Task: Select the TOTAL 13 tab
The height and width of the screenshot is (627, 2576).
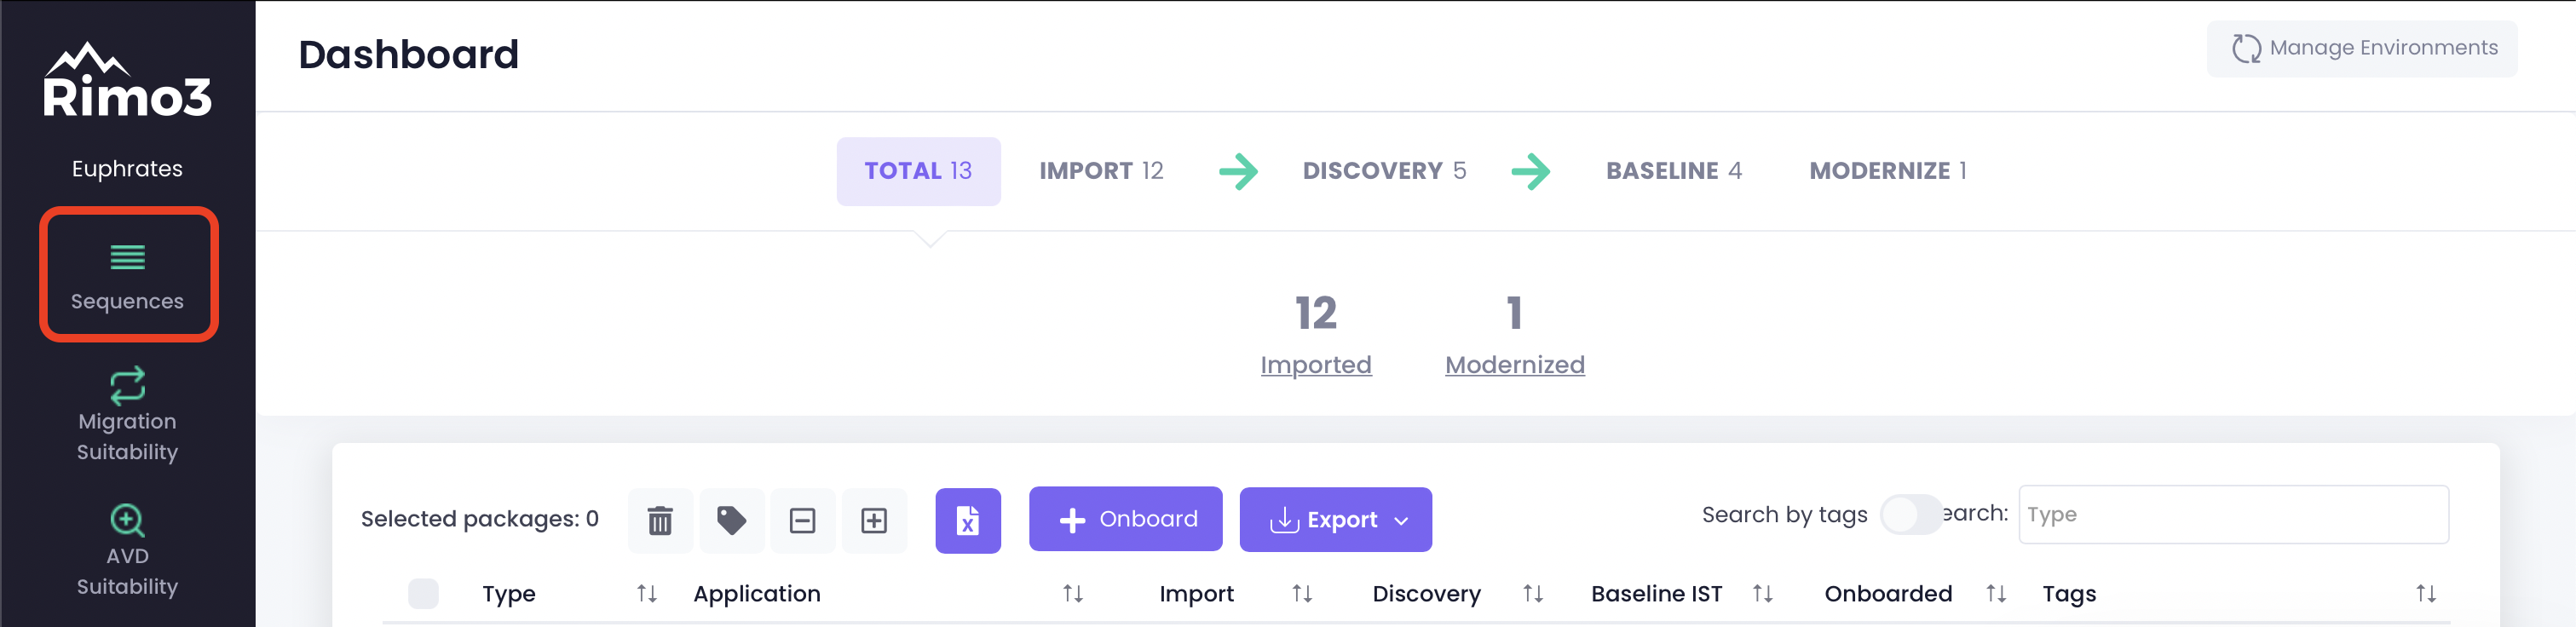Action: 918,171
